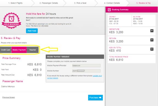Click the step 5 Review & Pay breadcrumb

pyautogui.click(x=143, y=3)
